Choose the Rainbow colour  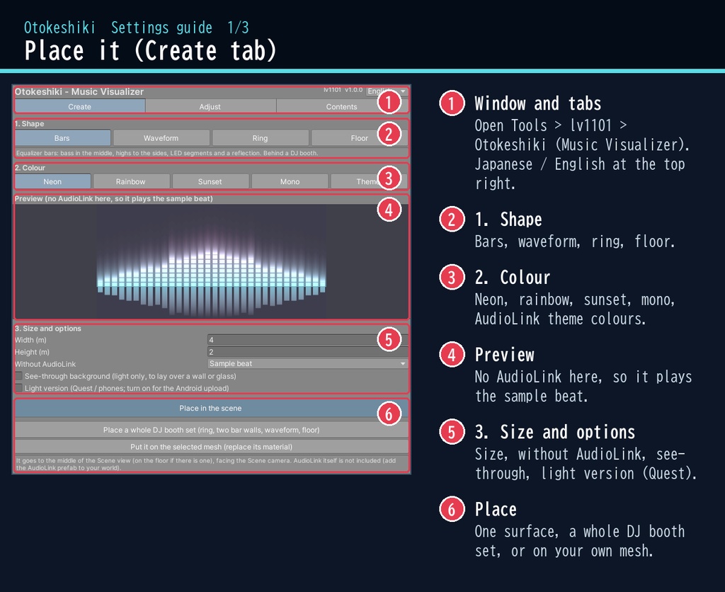131,181
